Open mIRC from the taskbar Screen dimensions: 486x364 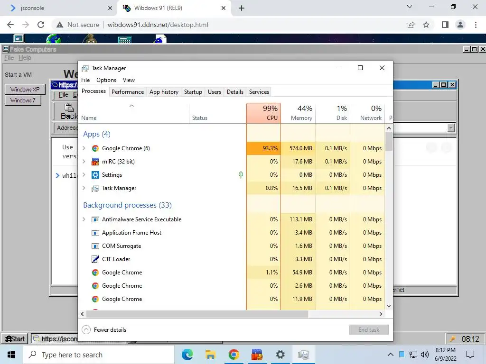click(257, 355)
